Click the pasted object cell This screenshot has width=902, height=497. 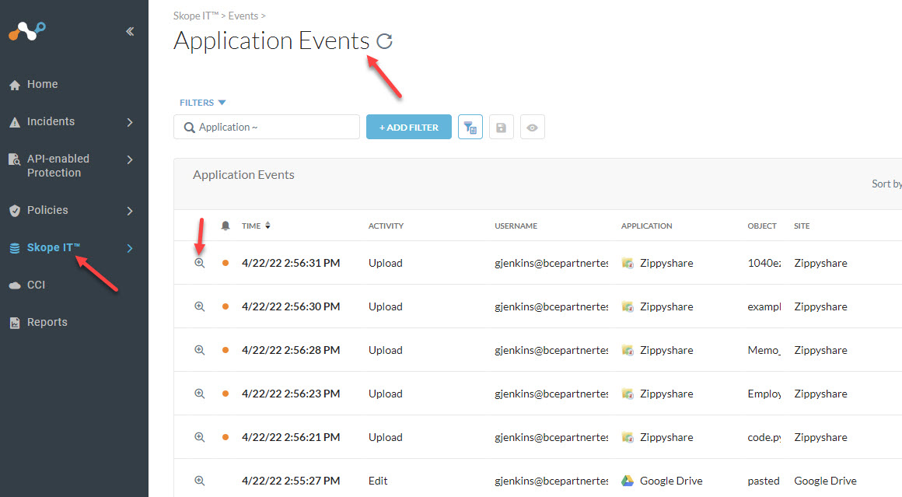click(x=764, y=481)
